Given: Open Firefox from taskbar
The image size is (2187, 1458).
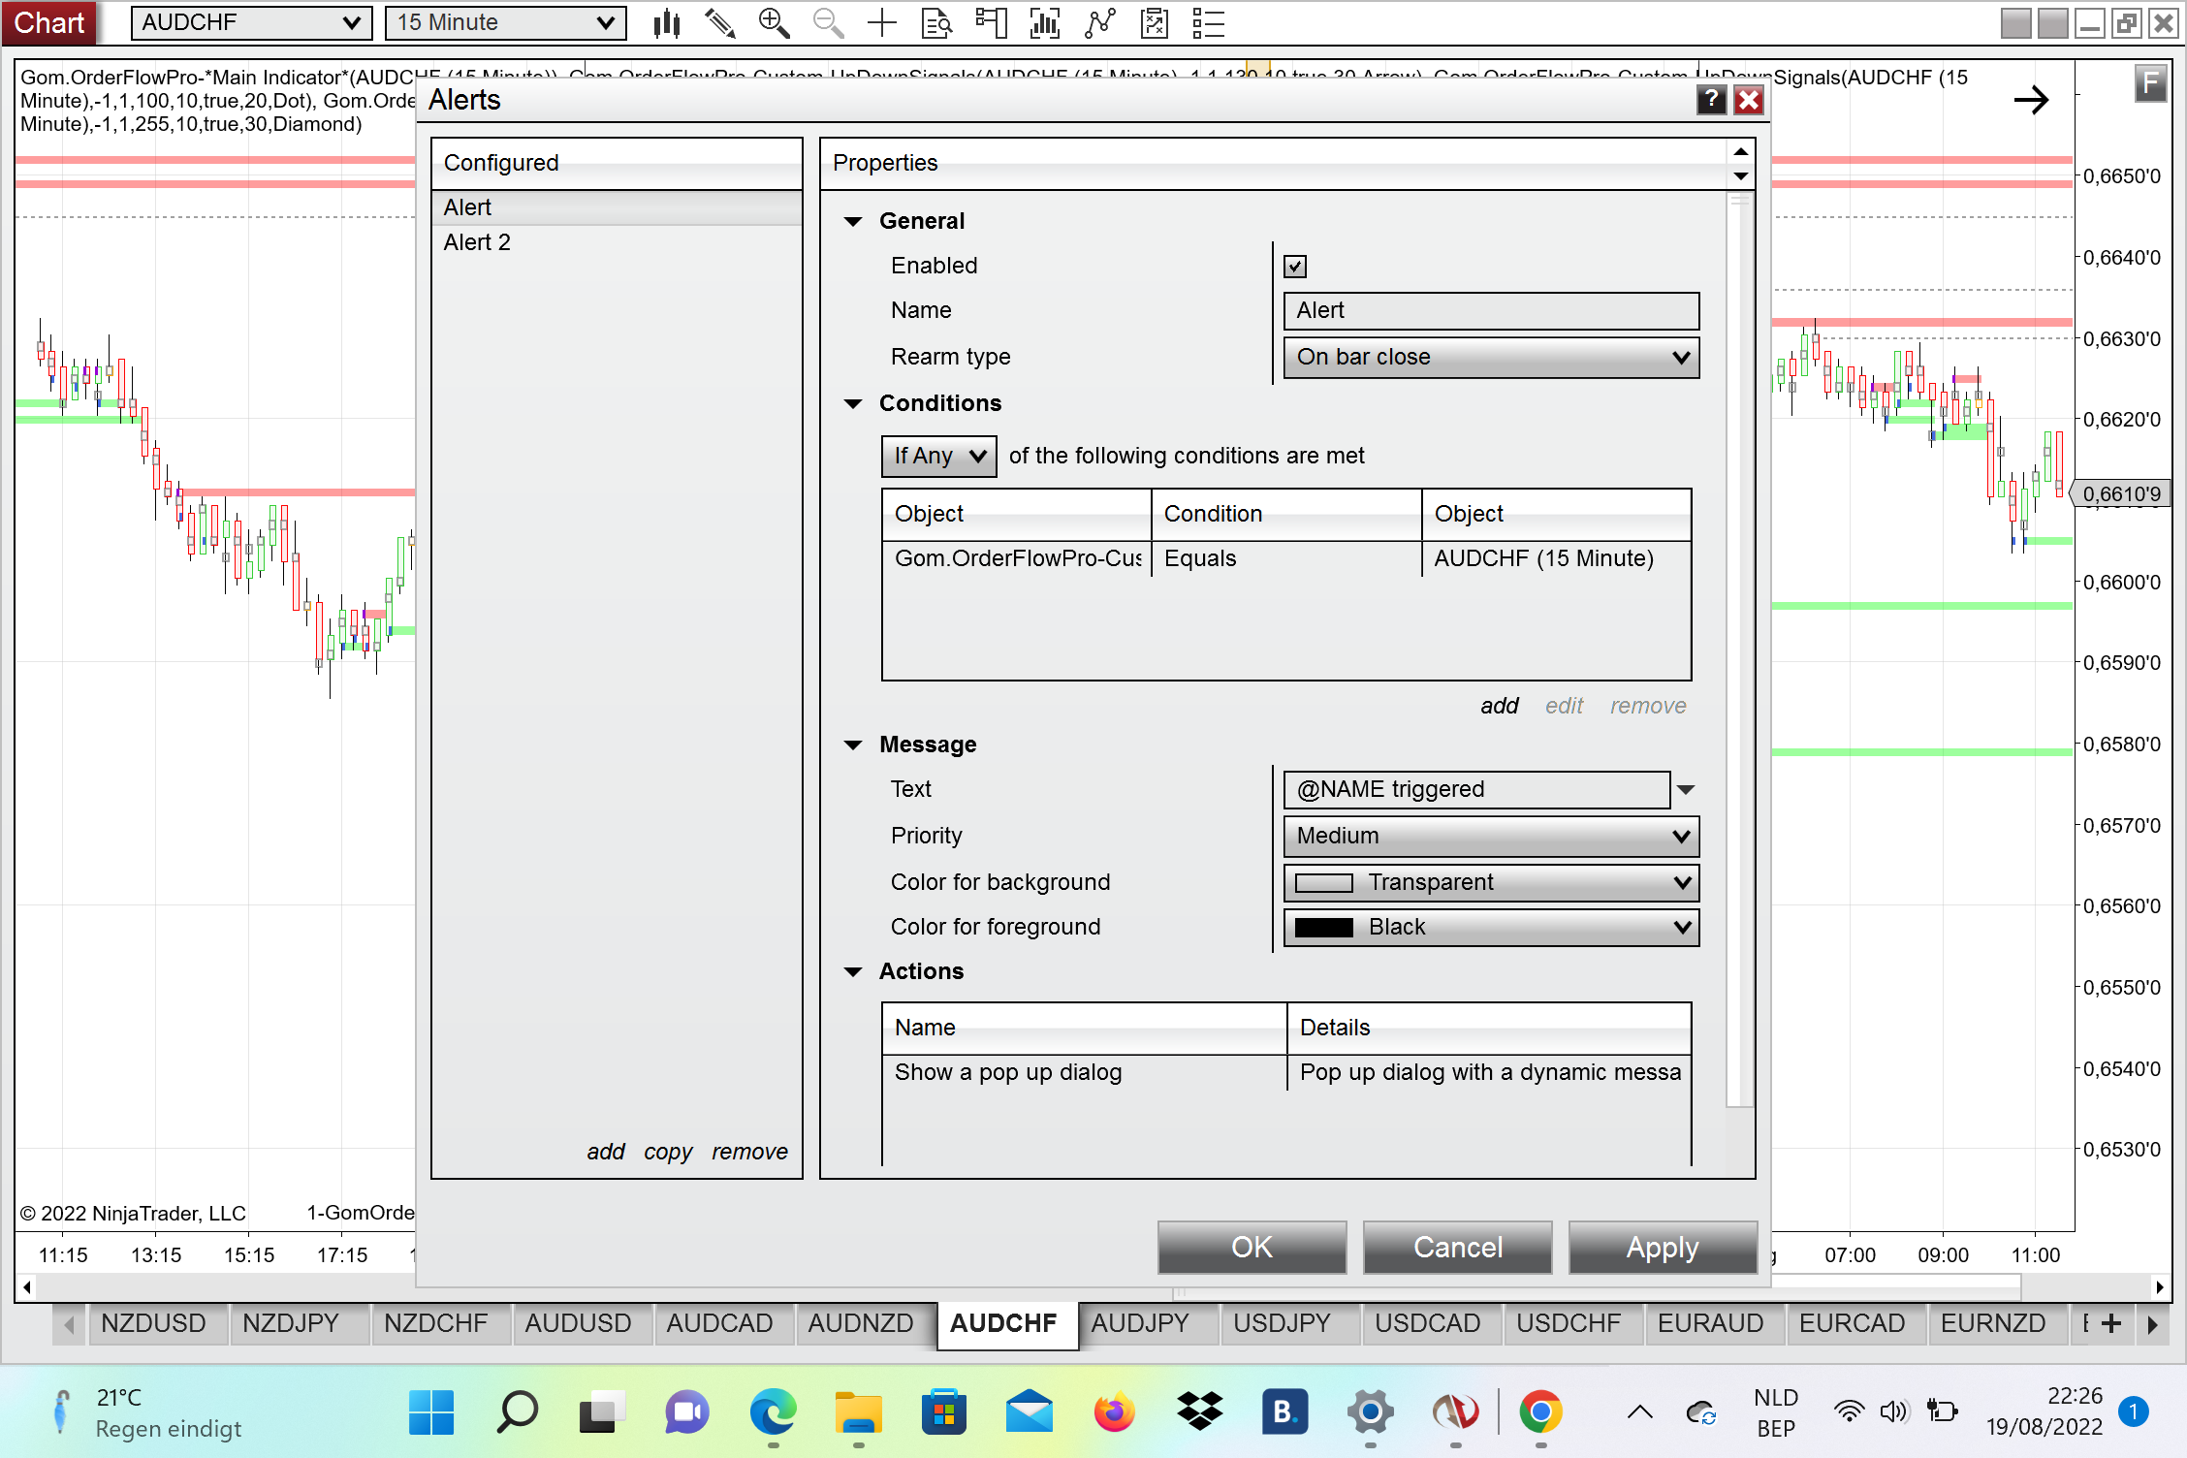Looking at the screenshot, I should (x=1114, y=1412).
